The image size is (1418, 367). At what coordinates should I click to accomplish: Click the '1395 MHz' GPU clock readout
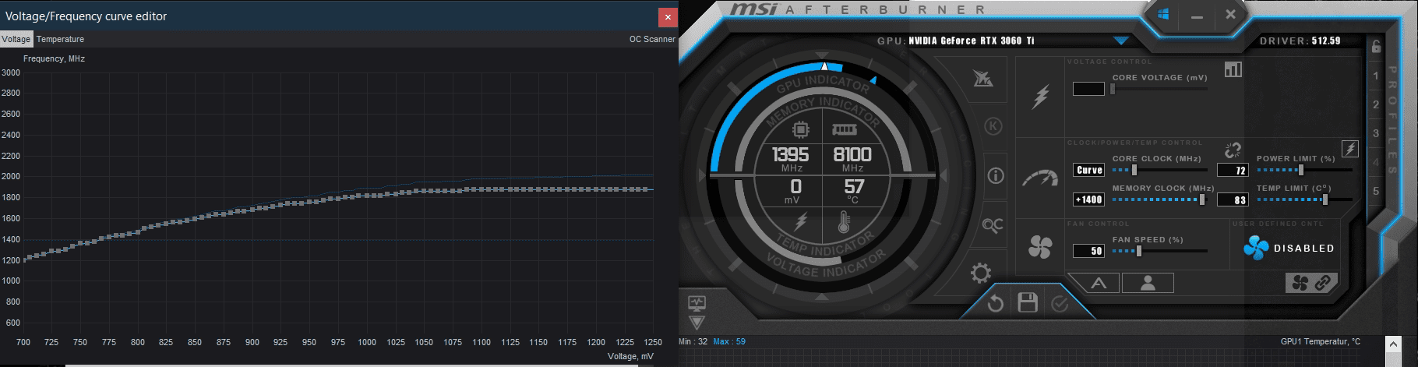(791, 158)
